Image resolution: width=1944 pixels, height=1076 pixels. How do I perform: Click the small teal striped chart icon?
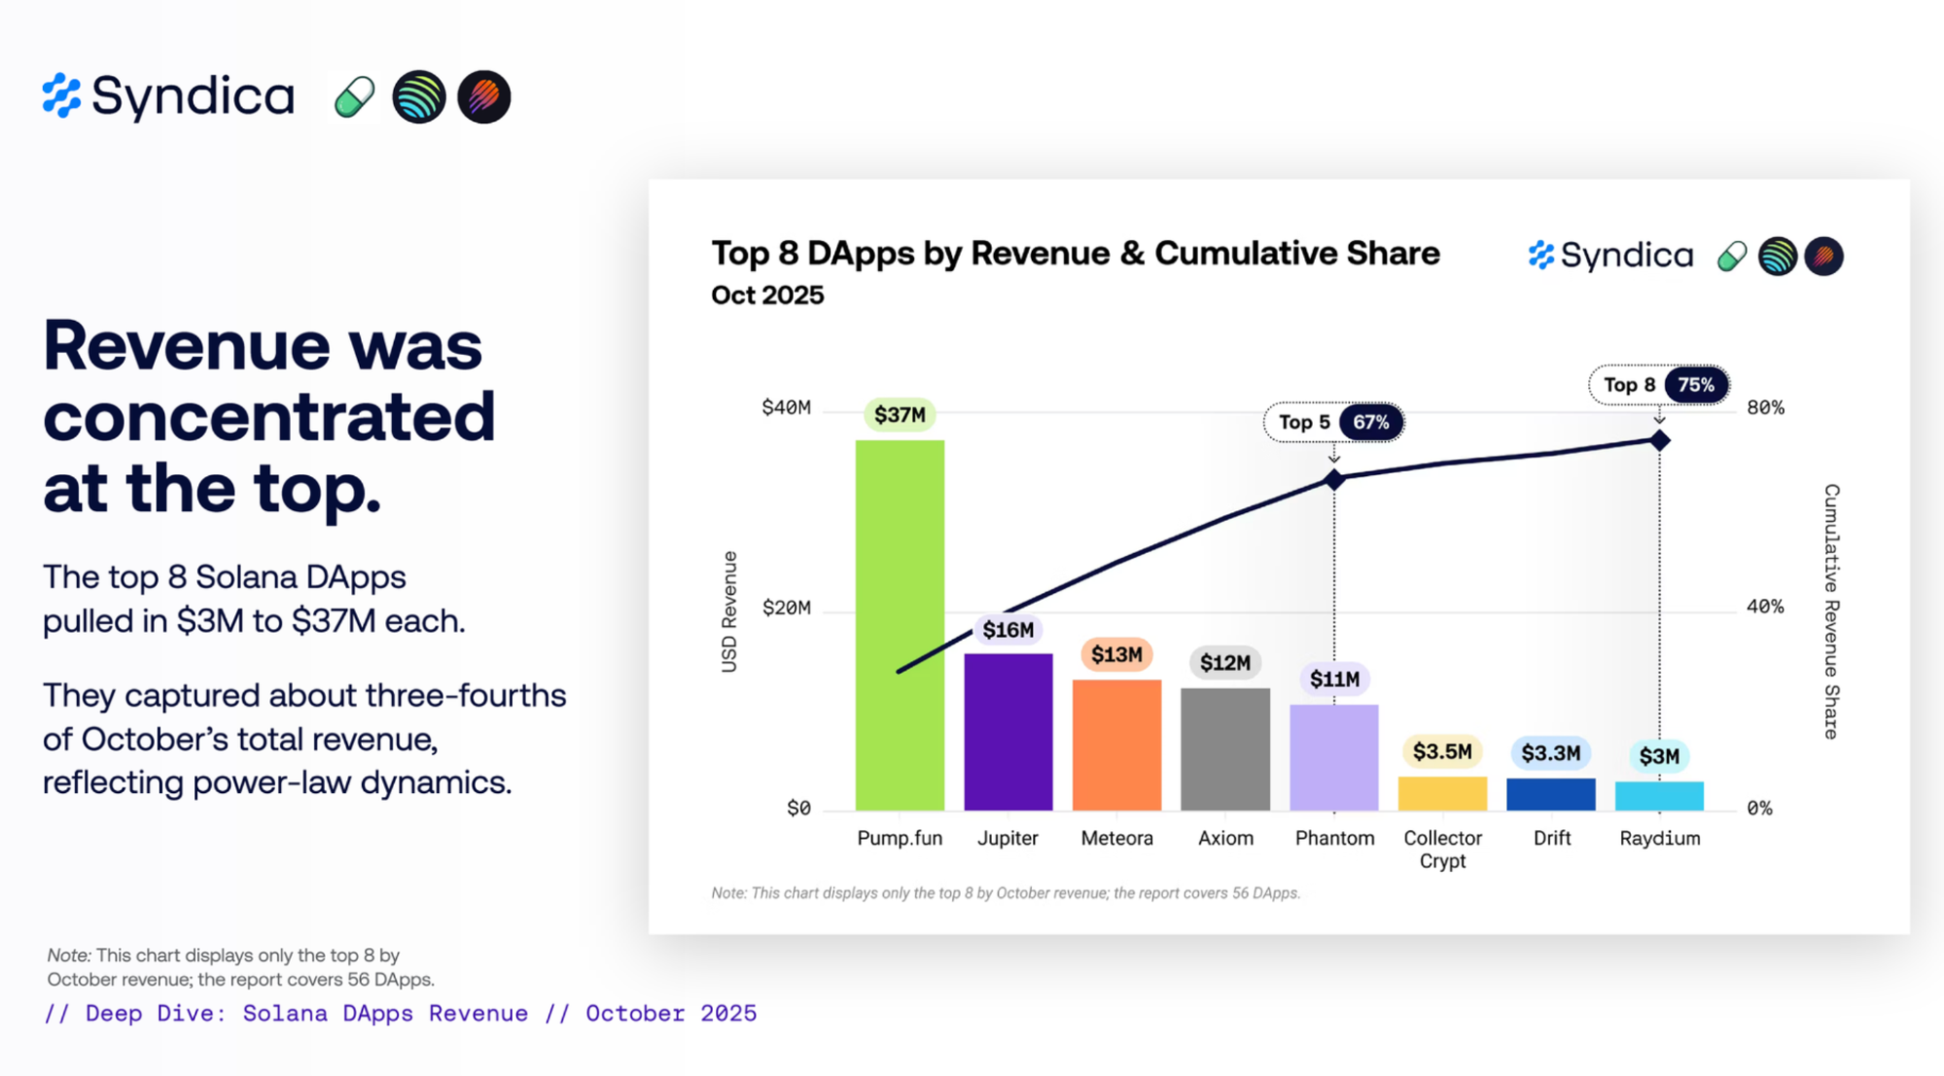click(x=1777, y=257)
